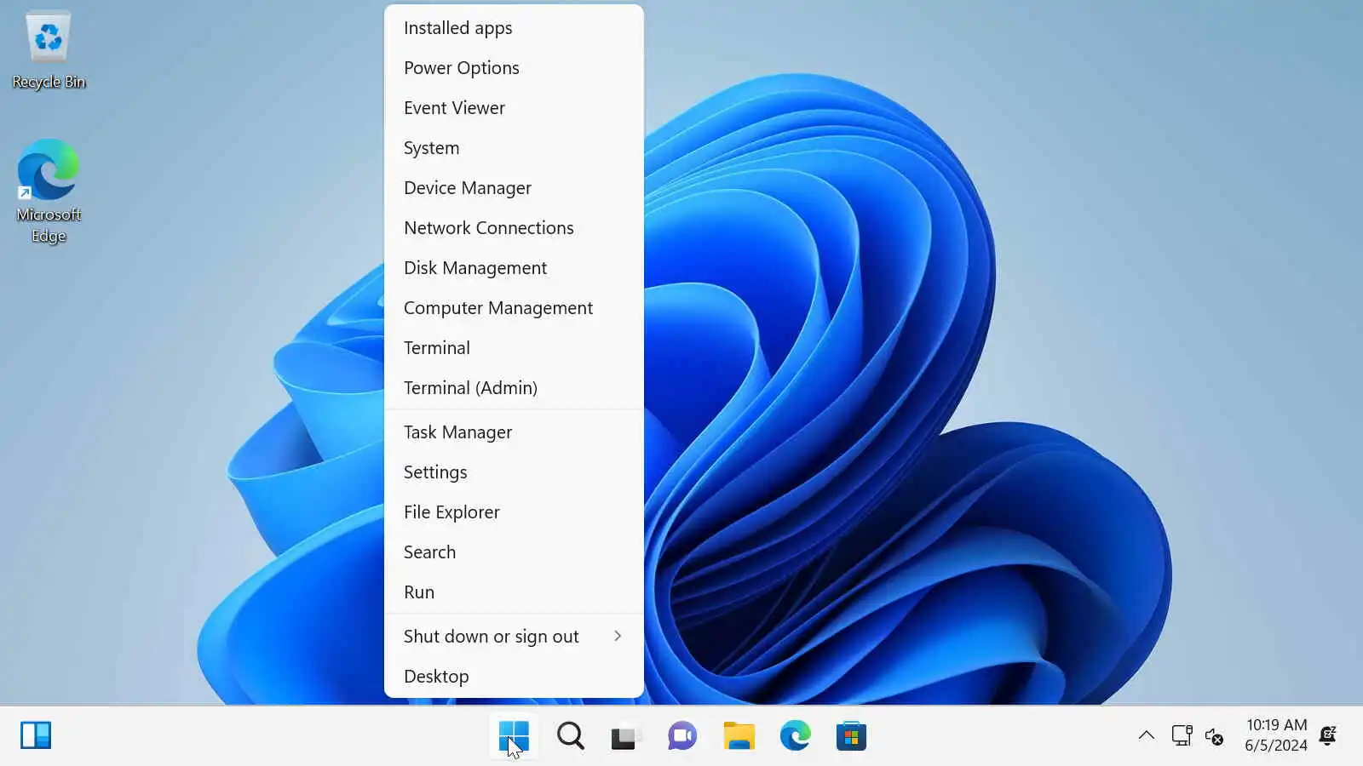Open Microsoft Store from the taskbar
Viewport: 1363px width, 766px height.
click(851, 735)
